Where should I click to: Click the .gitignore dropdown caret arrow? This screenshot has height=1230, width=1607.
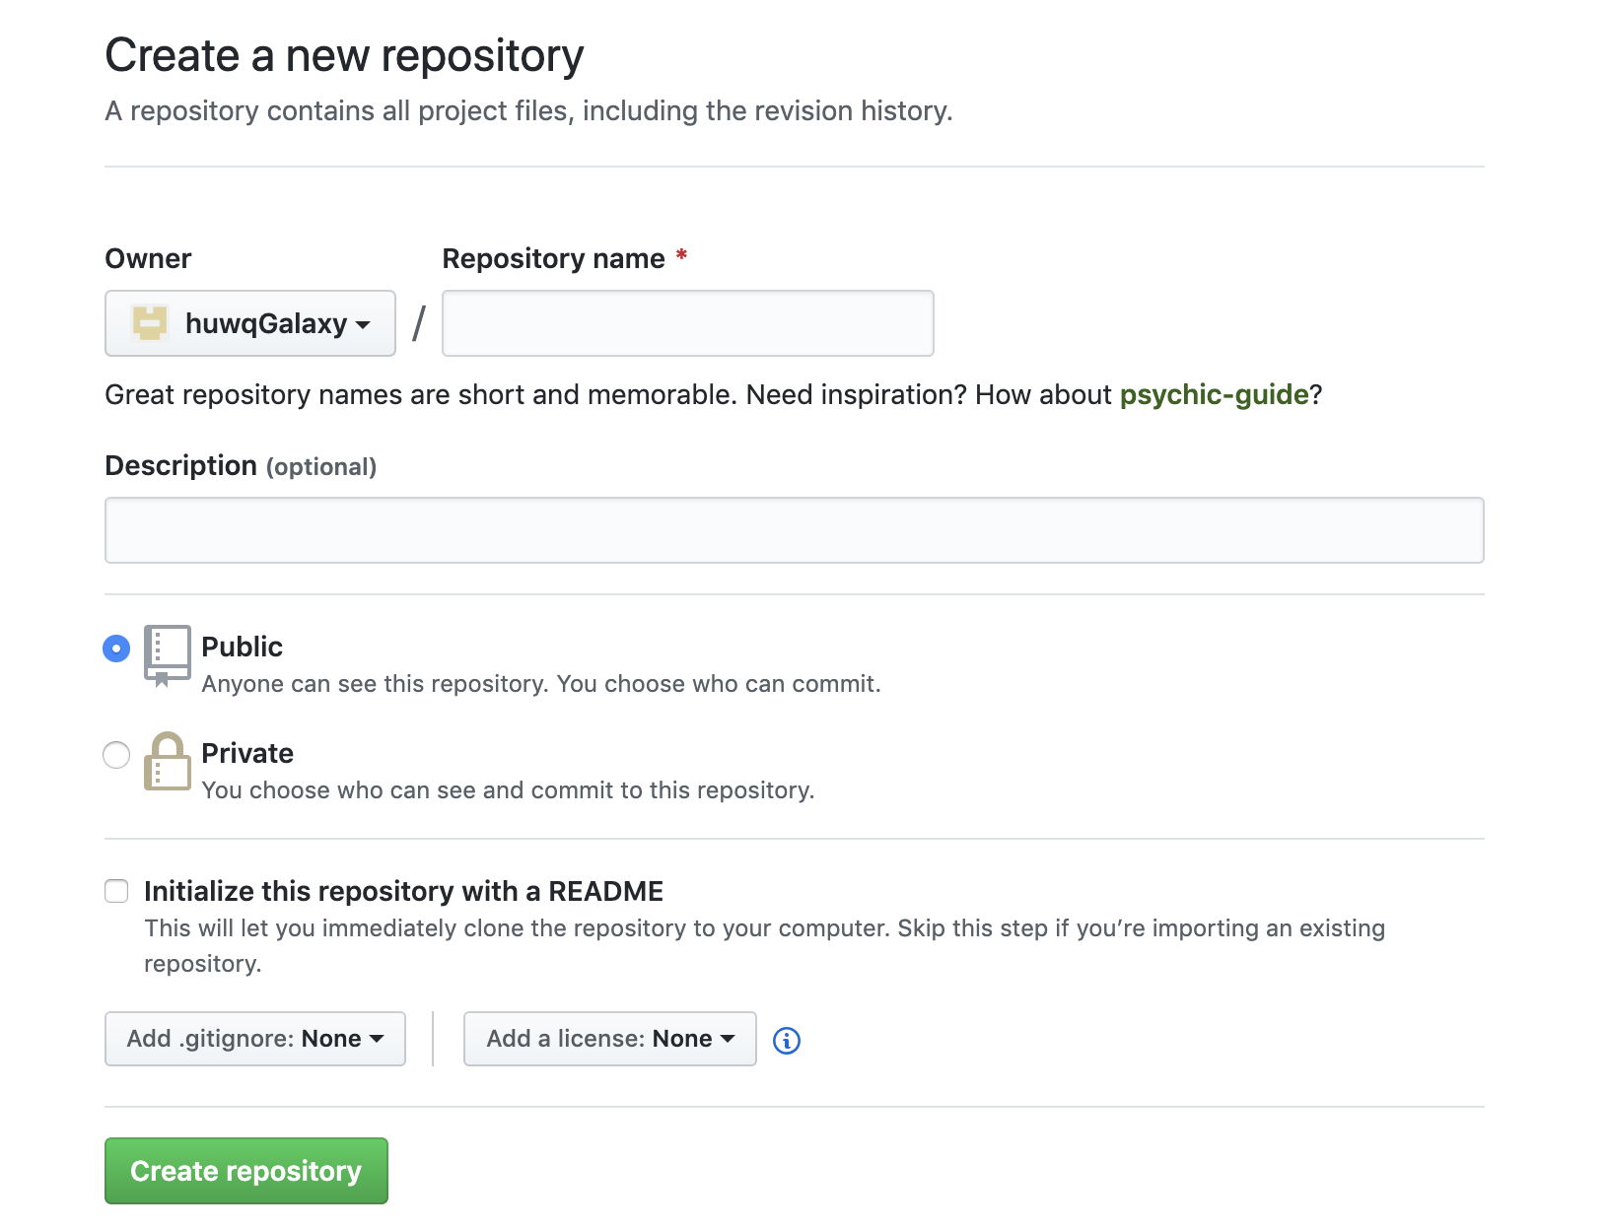click(x=377, y=1039)
